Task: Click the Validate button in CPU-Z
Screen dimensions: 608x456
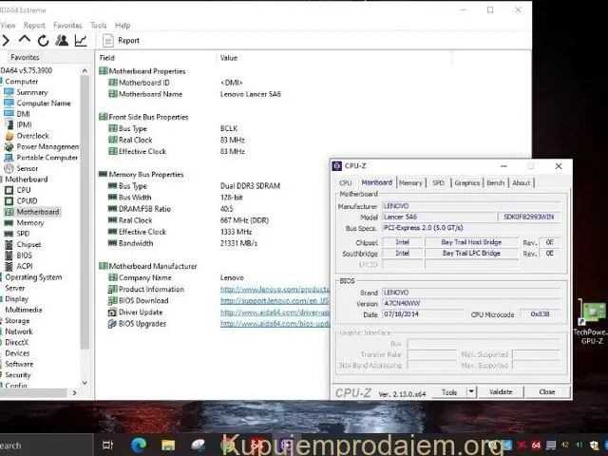Action: (501, 391)
